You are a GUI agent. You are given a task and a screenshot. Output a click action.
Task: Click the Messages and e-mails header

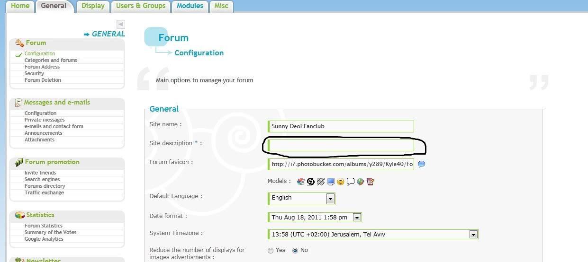click(57, 103)
